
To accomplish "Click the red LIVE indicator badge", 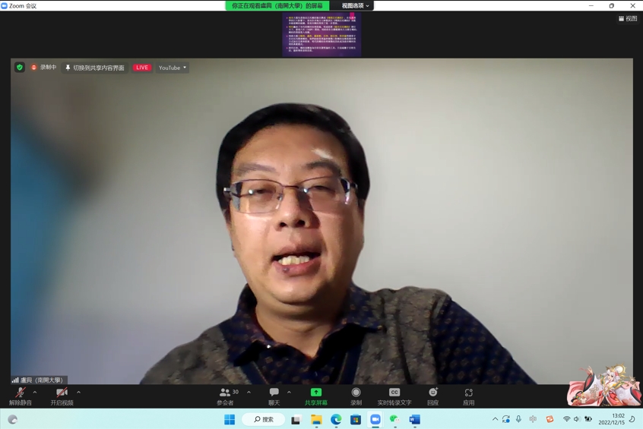I will tap(142, 68).
